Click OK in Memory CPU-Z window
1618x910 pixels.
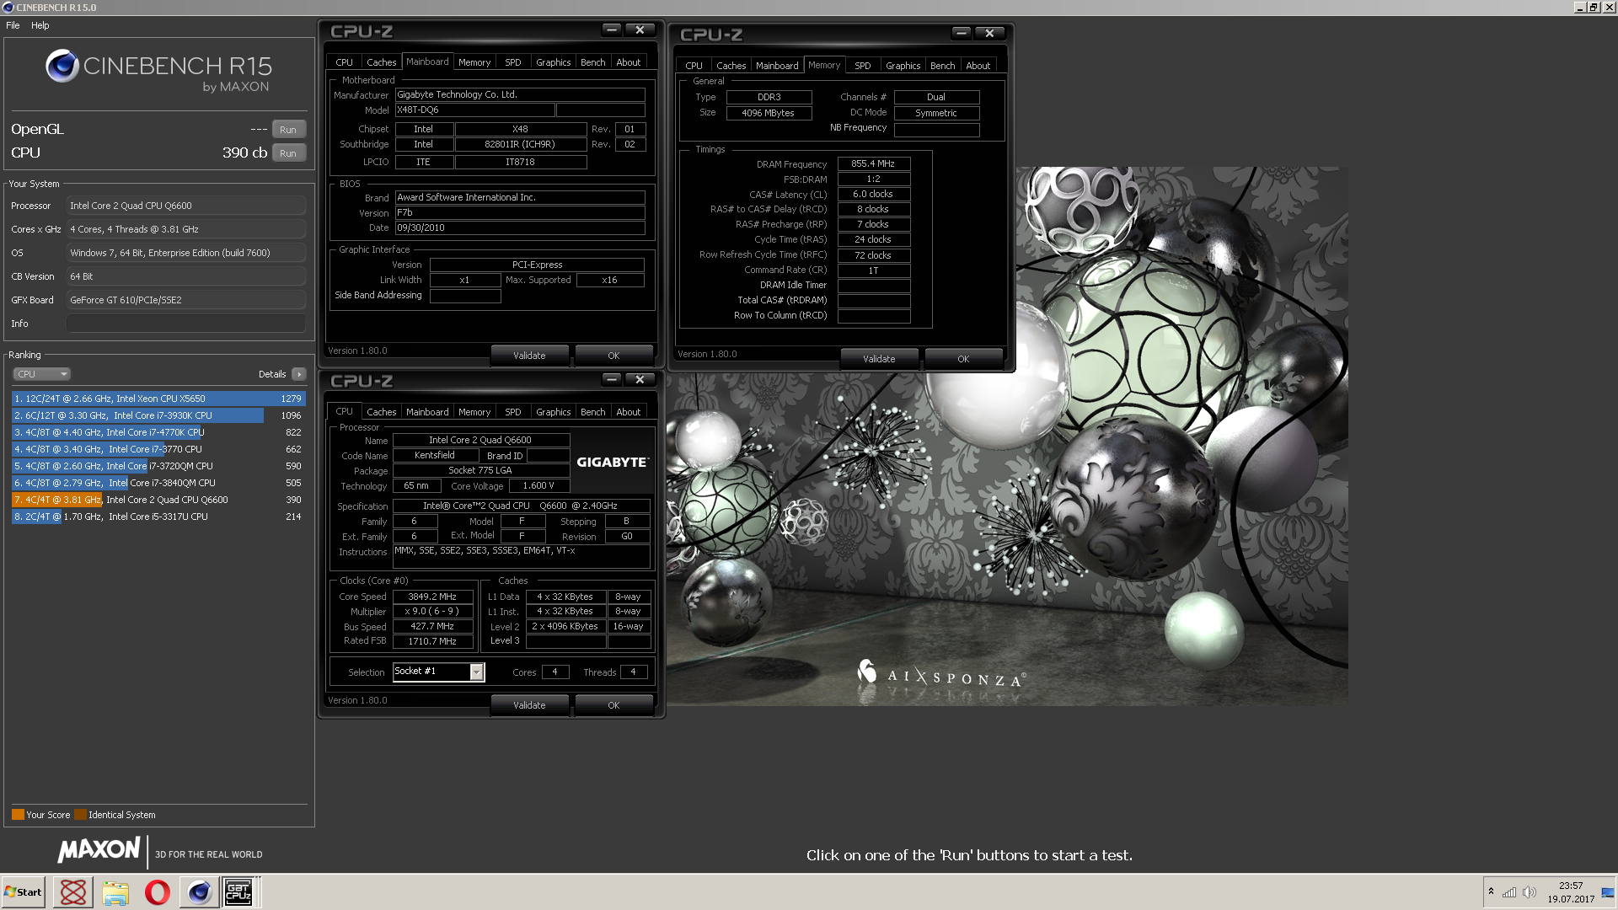963,359
